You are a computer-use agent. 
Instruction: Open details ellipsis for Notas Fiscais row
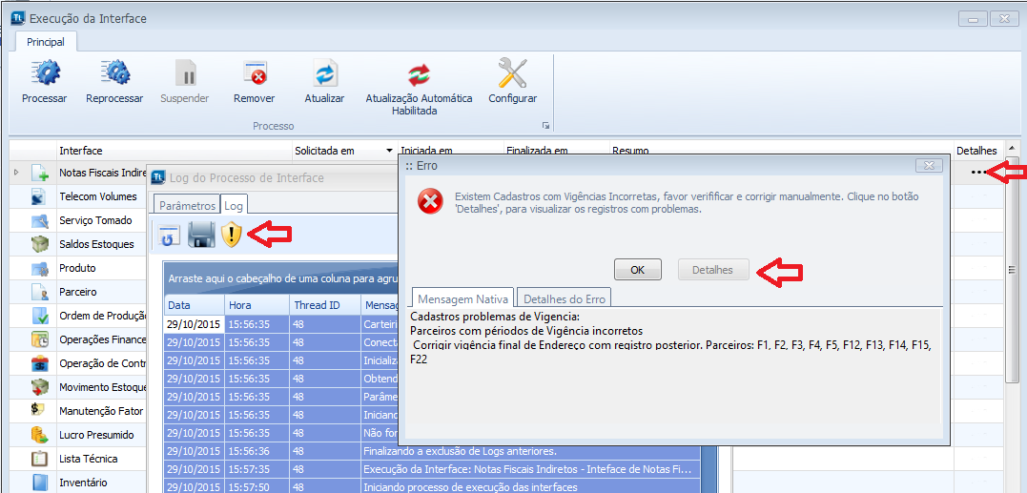pos(978,173)
